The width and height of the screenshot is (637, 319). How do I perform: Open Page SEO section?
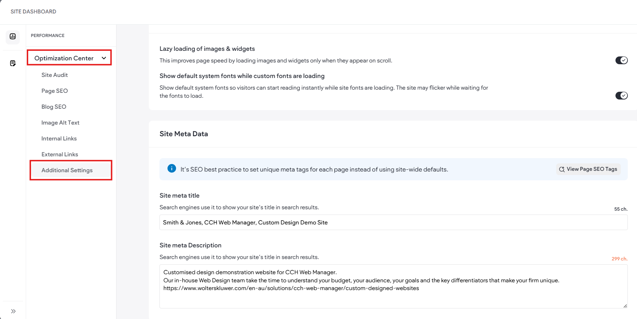(54, 91)
